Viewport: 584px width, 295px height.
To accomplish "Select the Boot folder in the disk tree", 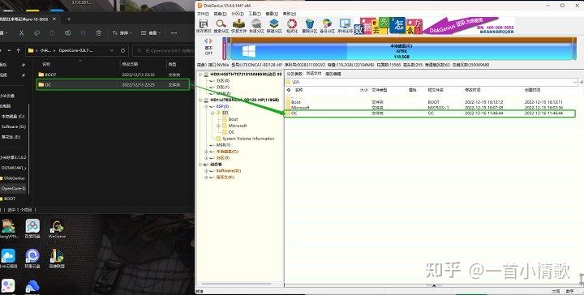I will pyautogui.click(x=230, y=119).
